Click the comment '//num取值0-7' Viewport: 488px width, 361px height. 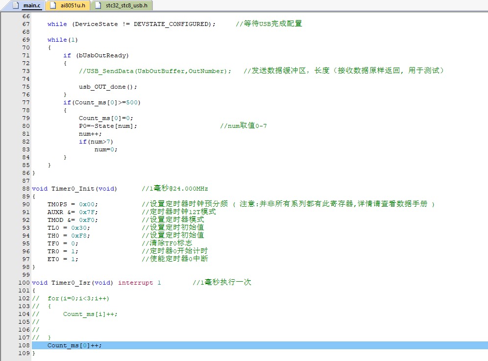tap(244, 126)
